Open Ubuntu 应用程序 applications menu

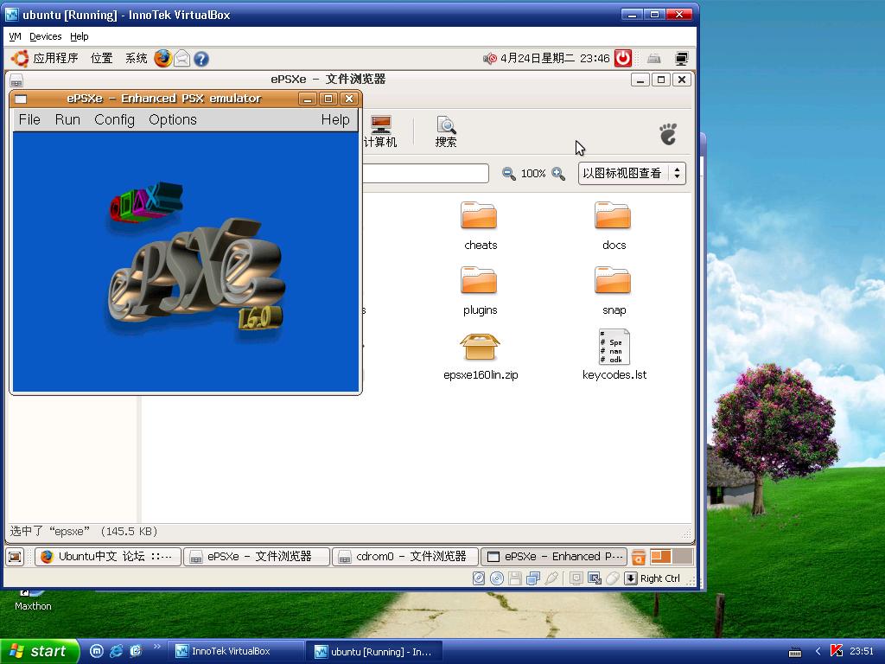(x=55, y=58)
